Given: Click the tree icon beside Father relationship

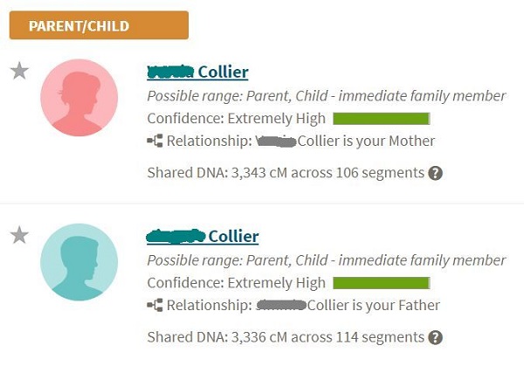Looking at the screenshot, I should 155,305.
